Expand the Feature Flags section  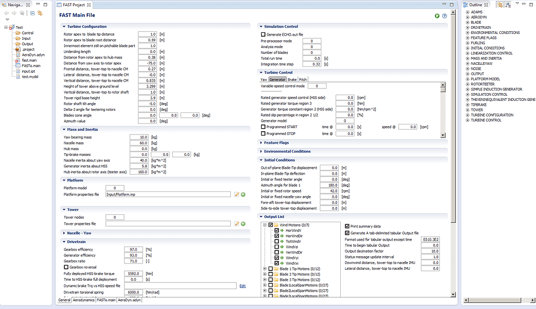click(x=262, y=142)
